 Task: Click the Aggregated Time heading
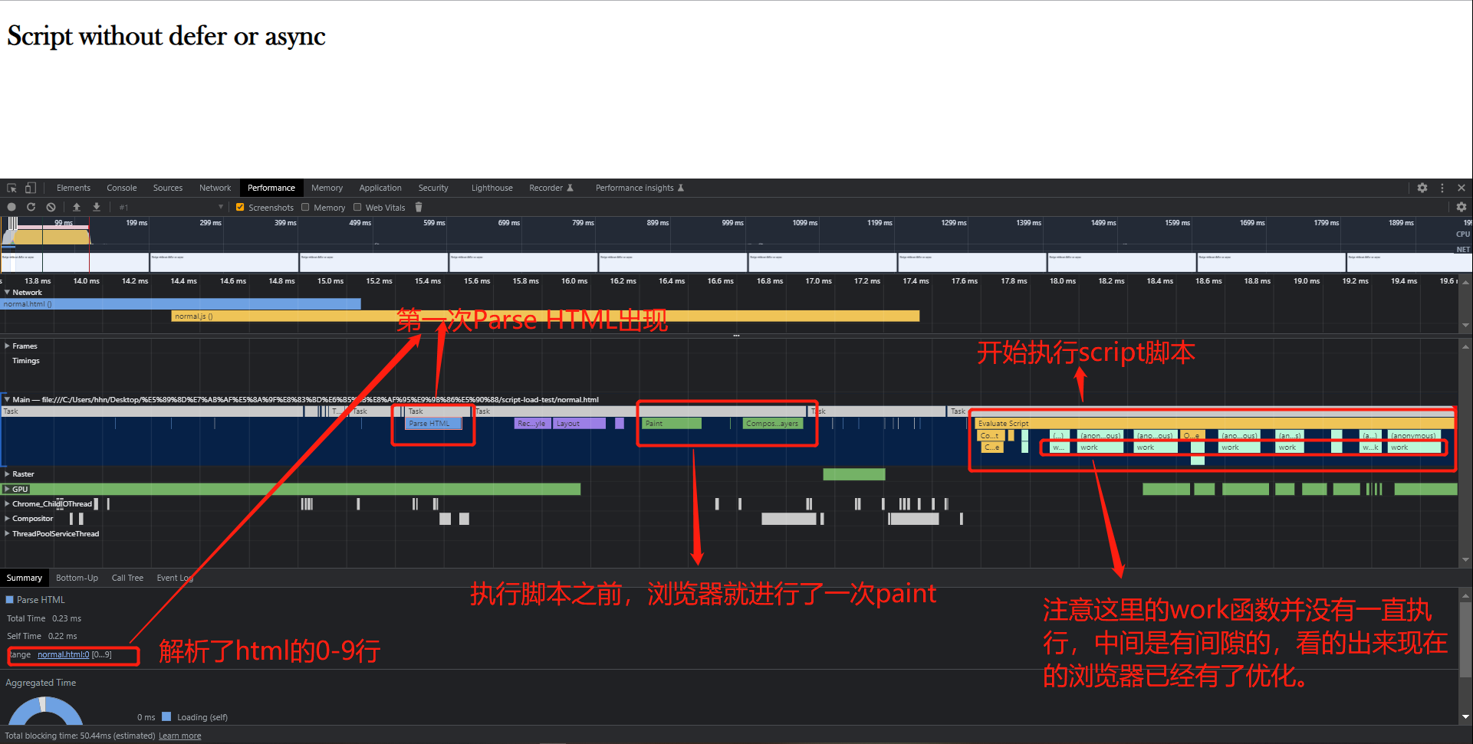(x=41, y=683)
